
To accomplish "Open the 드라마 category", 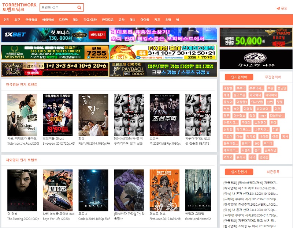I will pyautogui.click(x=63, y=20).
